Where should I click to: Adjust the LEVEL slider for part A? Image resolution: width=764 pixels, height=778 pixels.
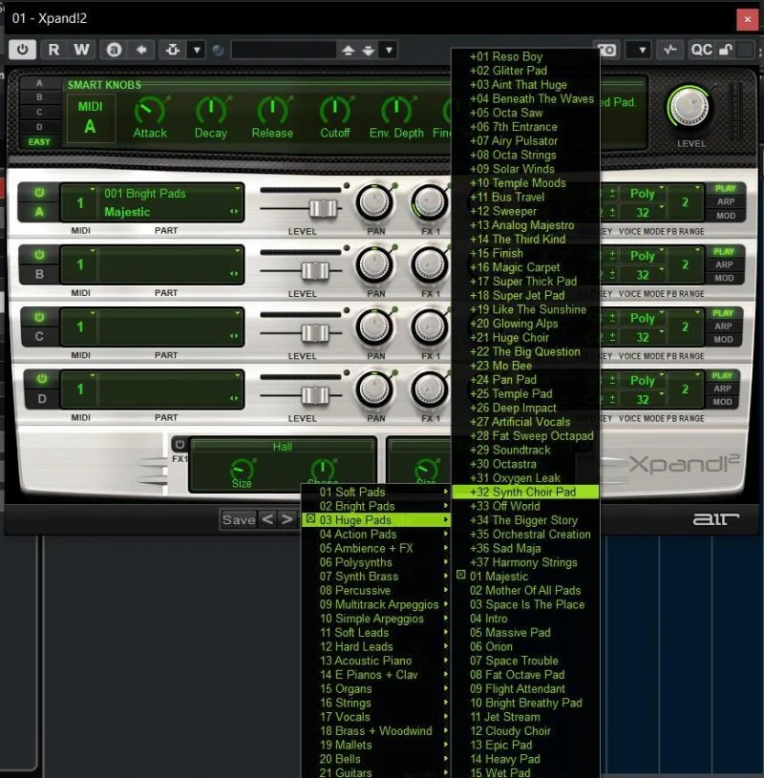coord(323,208)
